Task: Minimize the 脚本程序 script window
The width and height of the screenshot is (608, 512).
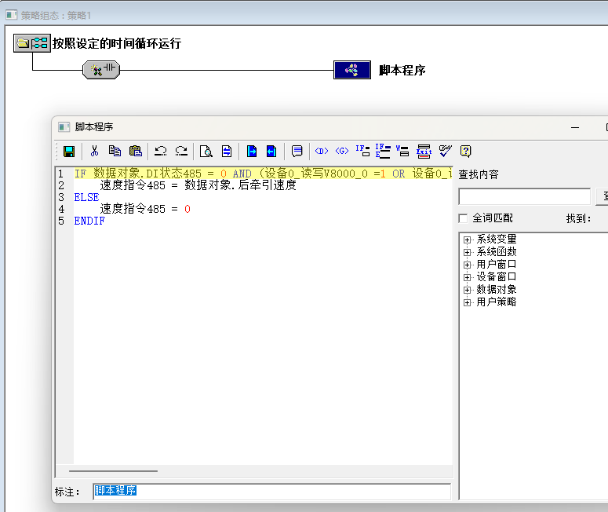Action: (x=575, y=127)
